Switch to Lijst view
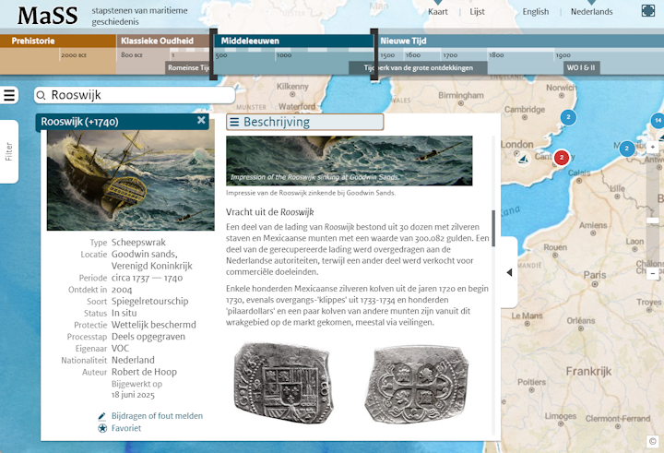 tap(477, 12)
